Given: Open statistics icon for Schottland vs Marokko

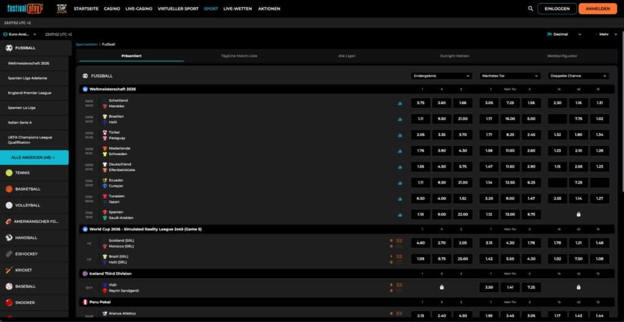Looking at the screenshot, I should pyautogui.click(x=400, y=103).
